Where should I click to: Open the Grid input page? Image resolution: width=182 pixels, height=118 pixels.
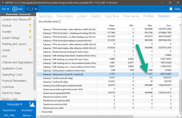point(5,56)
